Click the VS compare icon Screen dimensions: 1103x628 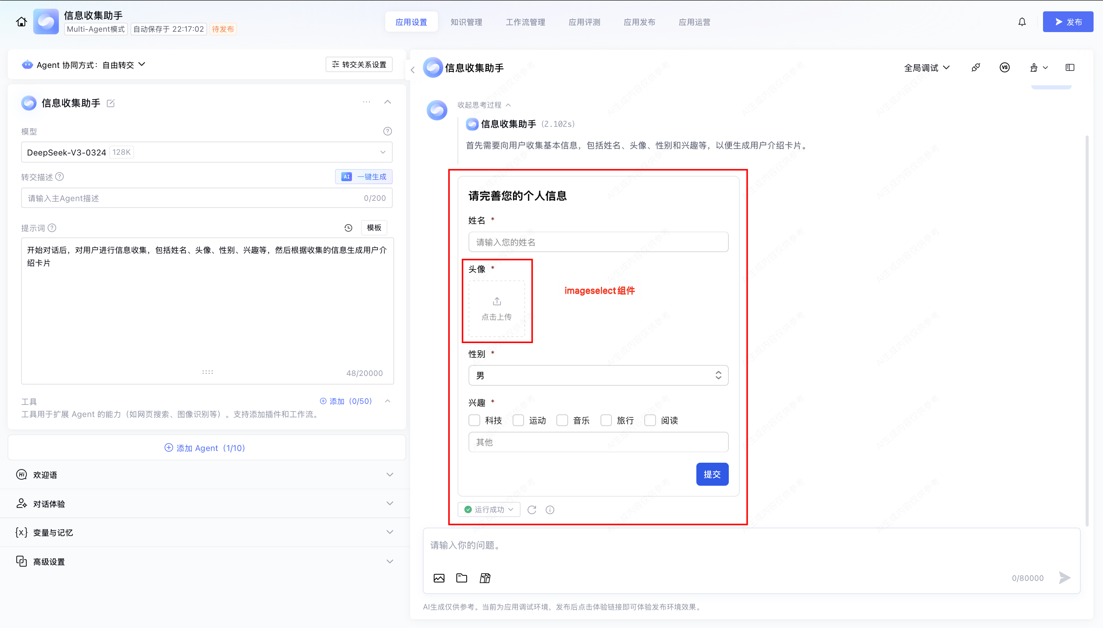tap(1004, 68)
